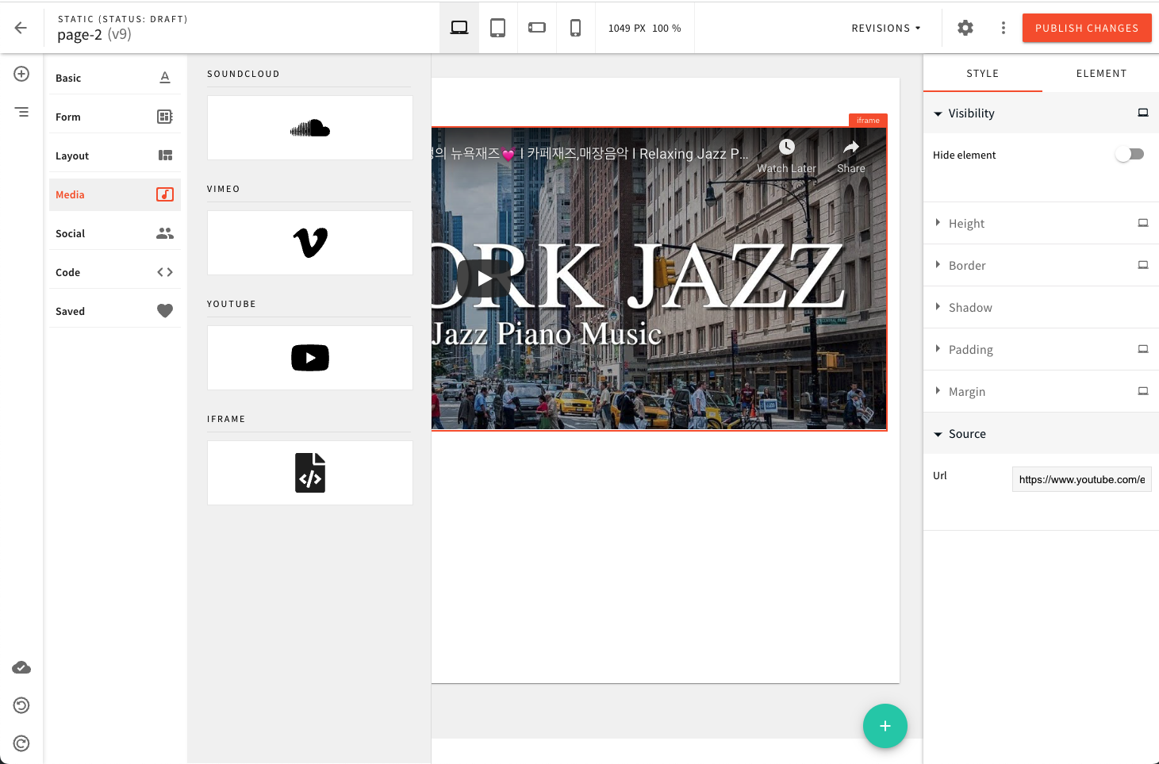Click the Height device laptop icon
The width and height of the screenshot is (1159, 764).
(1143, 223)
